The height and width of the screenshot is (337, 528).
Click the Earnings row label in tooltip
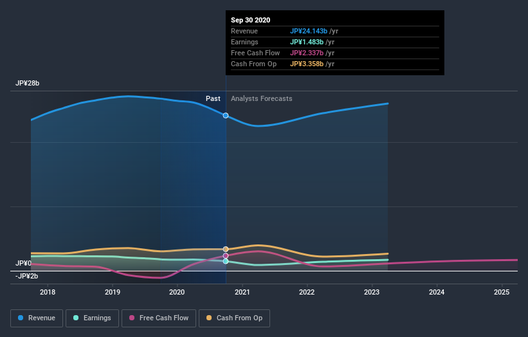coord(244,42)
